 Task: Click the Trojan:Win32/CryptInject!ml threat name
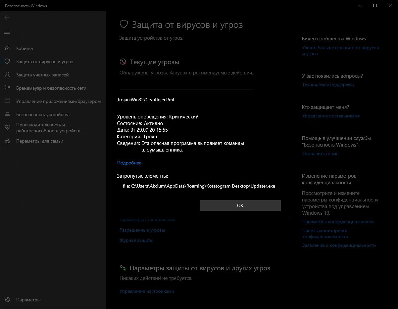click(x=145, y=100)
